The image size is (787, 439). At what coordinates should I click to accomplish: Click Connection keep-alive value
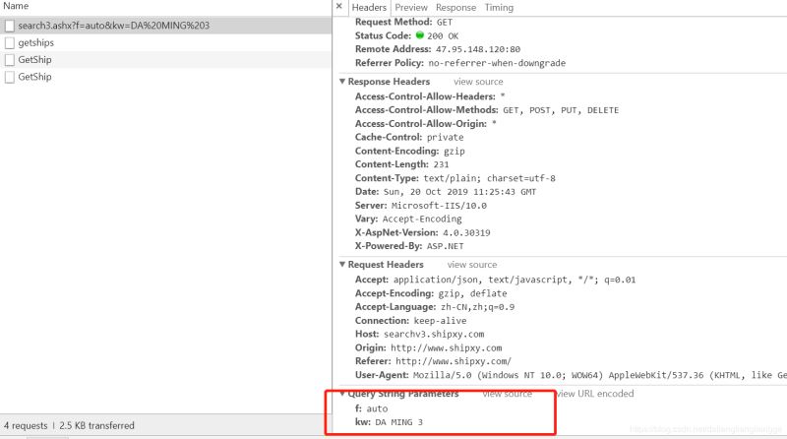440,321
